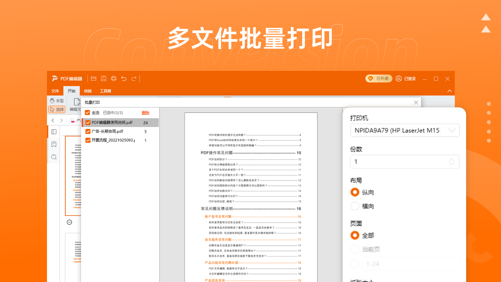Uncheck the 广告-长期合同.pdf file

click(88, 131)
